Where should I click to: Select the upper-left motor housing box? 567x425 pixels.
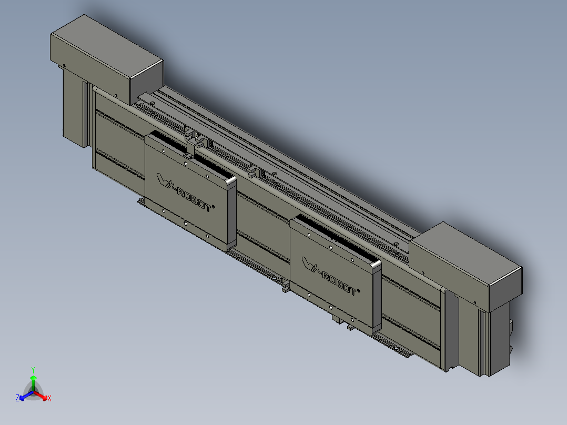(x=107, y=60)
